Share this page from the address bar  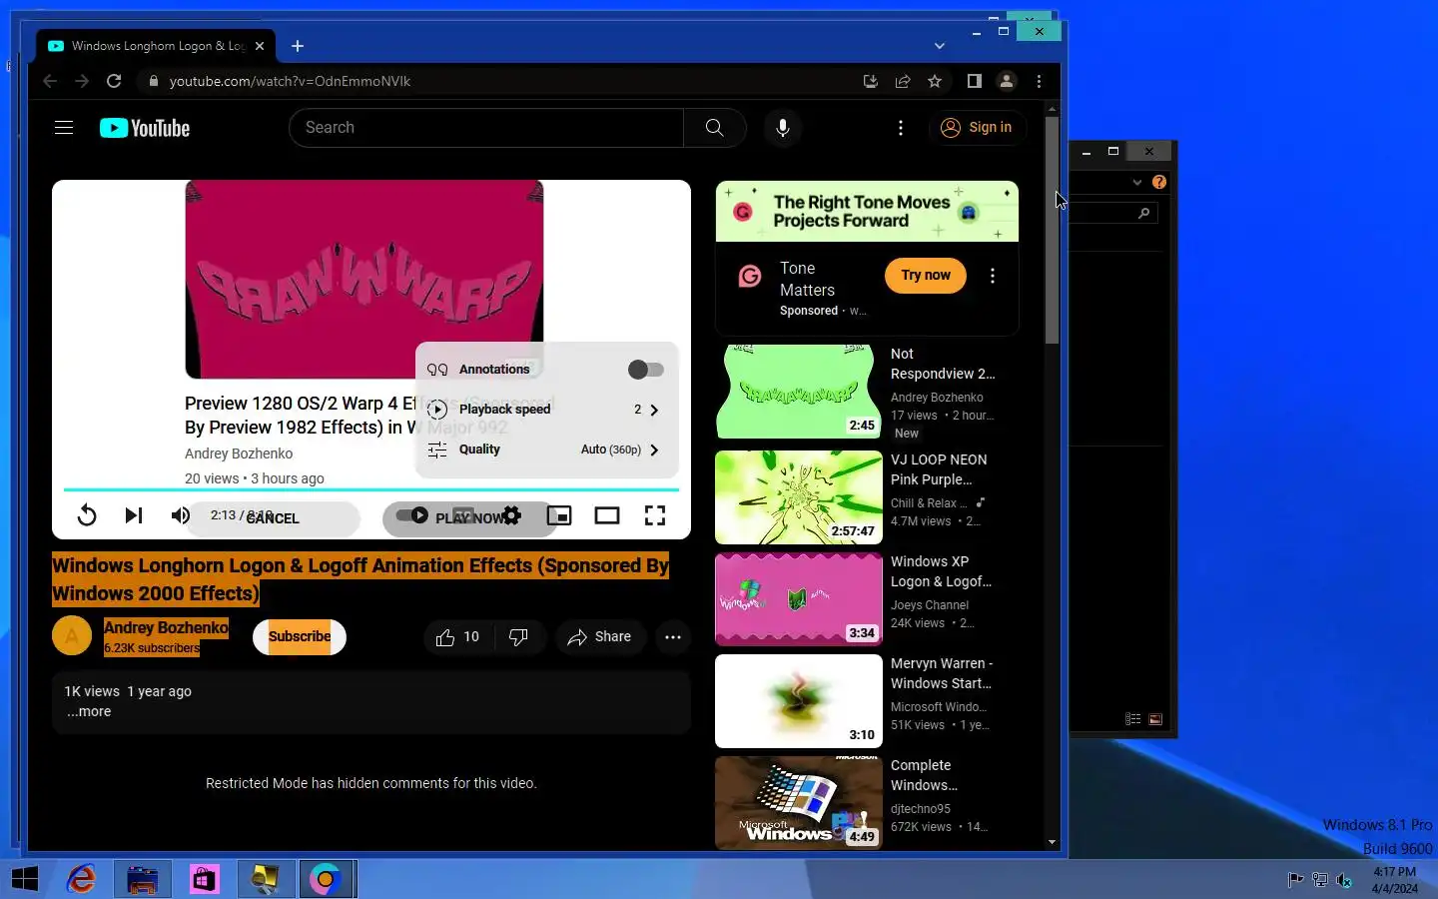[x=903, y=81]
